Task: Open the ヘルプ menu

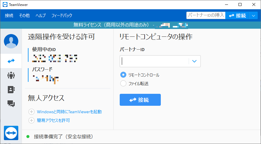Action: [x=40, y=16]
